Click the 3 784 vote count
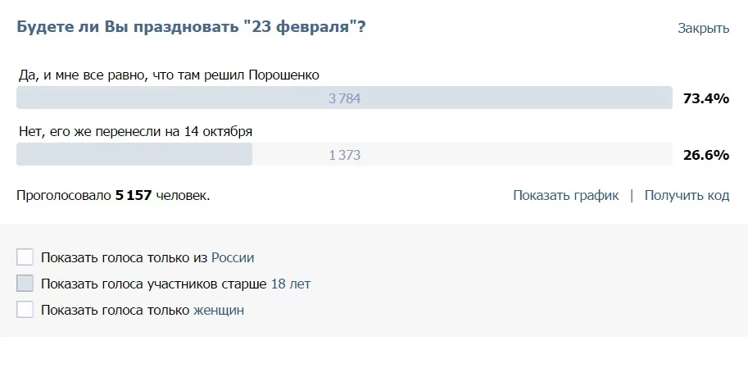Image resolution: width=748 pixels, height=377 pixels. (x=344, y=98)
